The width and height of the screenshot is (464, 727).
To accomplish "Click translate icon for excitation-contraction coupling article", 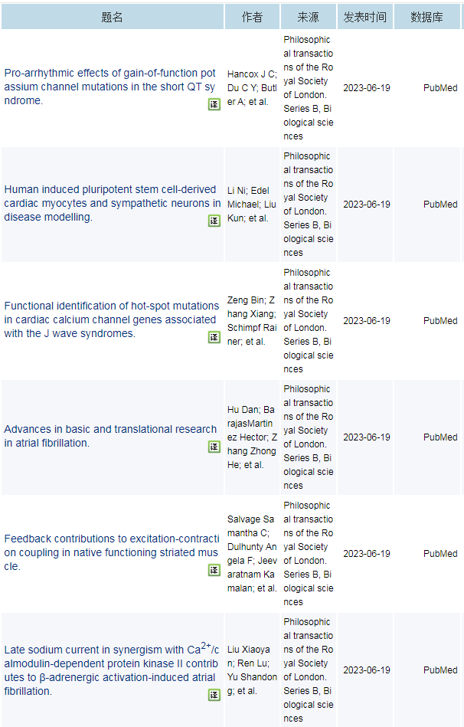I will coord(214,570).
